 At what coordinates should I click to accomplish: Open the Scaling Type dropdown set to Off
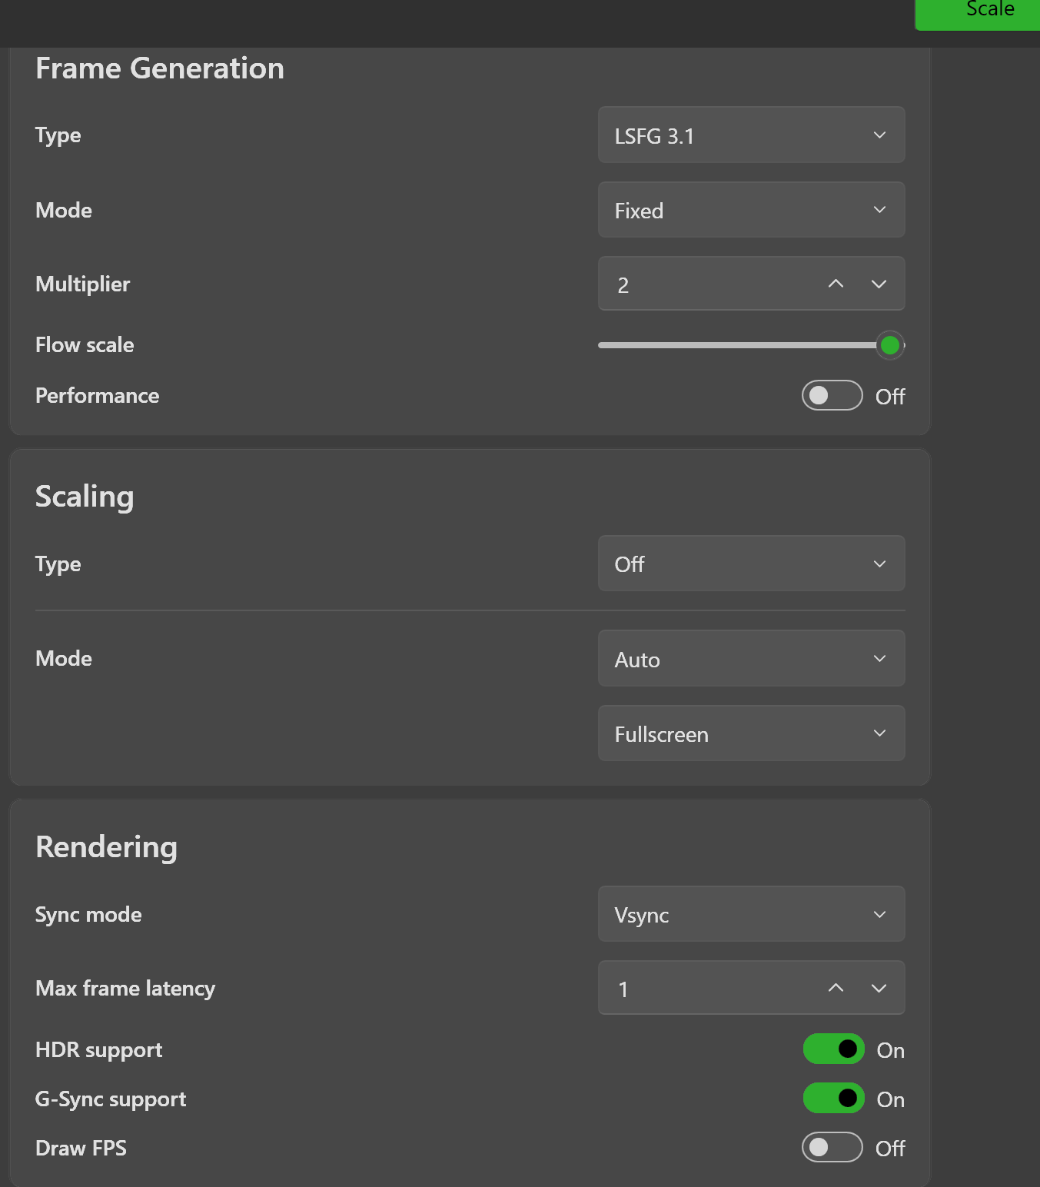(x=751, y=564)
